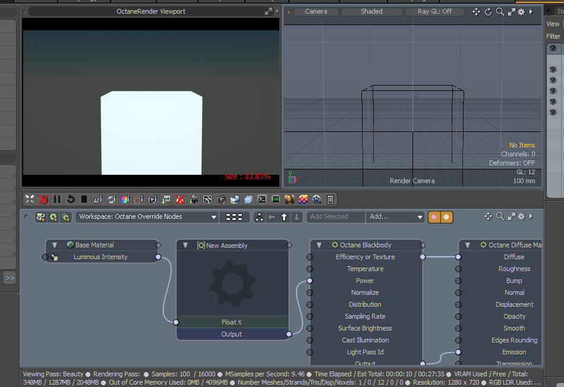Click the film reel animation render icon
Viewport: 564px width, 387px height.
[317, 199]
